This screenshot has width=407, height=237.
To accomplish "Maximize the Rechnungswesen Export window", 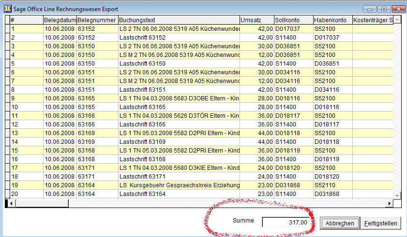I will [x=384, y=9].
